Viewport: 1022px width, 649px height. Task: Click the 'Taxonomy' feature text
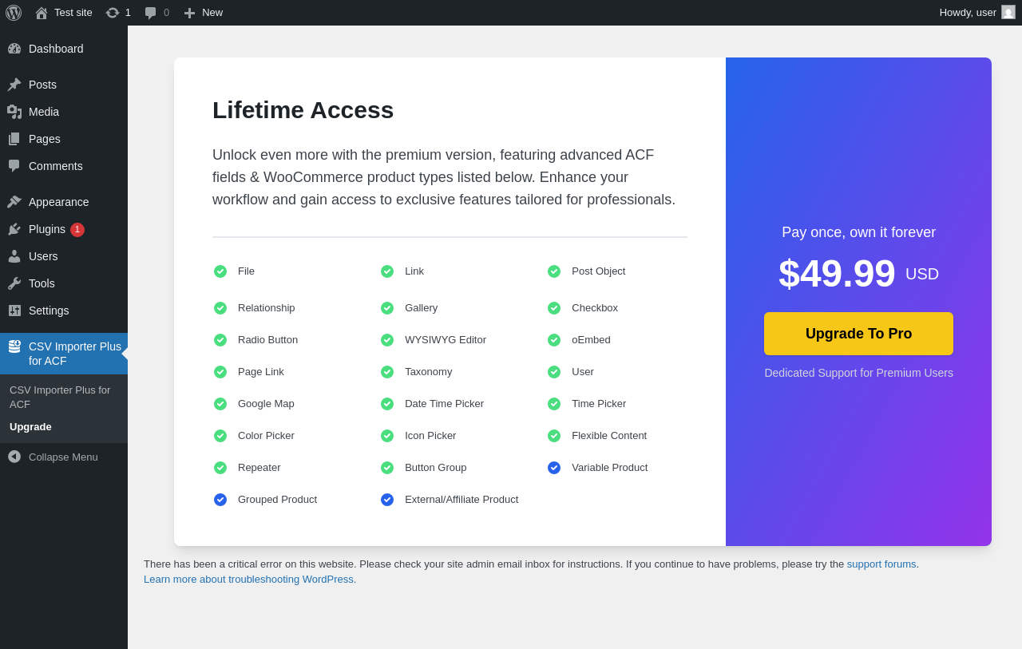[429, 372]
